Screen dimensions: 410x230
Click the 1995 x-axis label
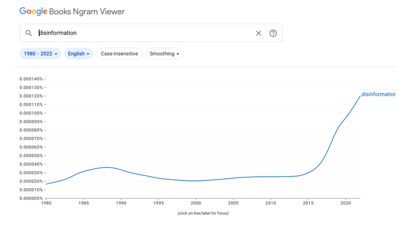(x=159, y=203)
